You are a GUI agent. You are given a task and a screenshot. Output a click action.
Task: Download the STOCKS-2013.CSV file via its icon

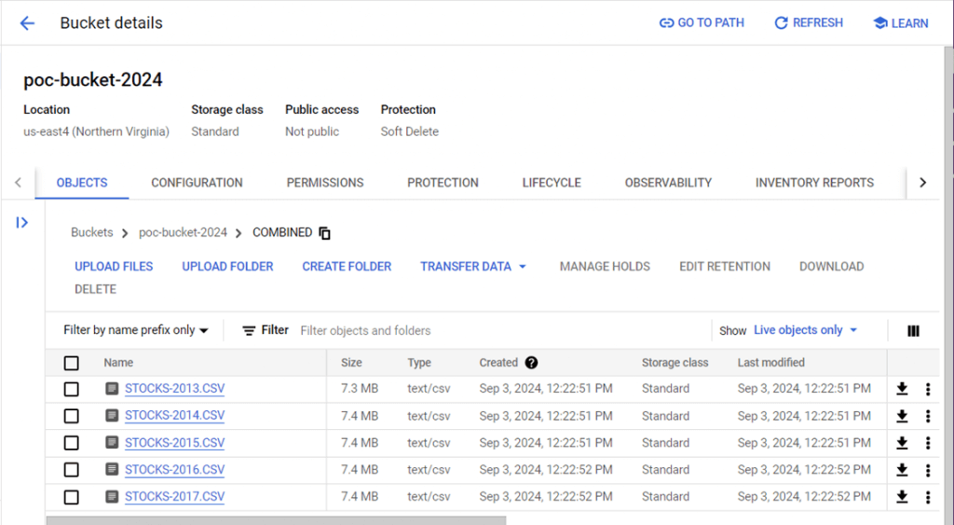902,389
